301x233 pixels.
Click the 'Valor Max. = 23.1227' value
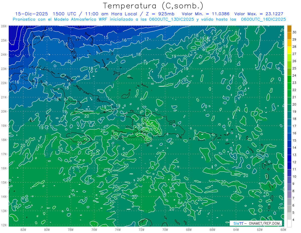[x=259, y=14]
